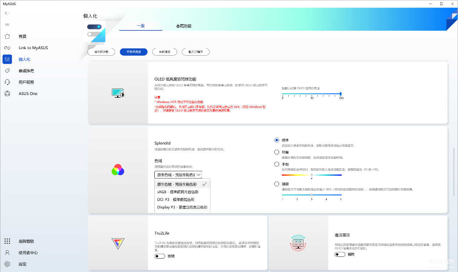This screenshot has height=272, width=458.
Task: Click the 色域 label text
Action: coord(158,160)
